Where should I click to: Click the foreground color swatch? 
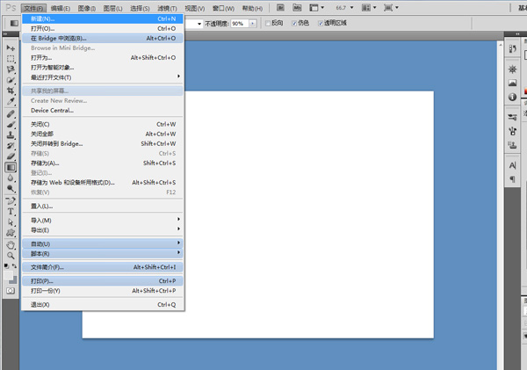[8, 275]
